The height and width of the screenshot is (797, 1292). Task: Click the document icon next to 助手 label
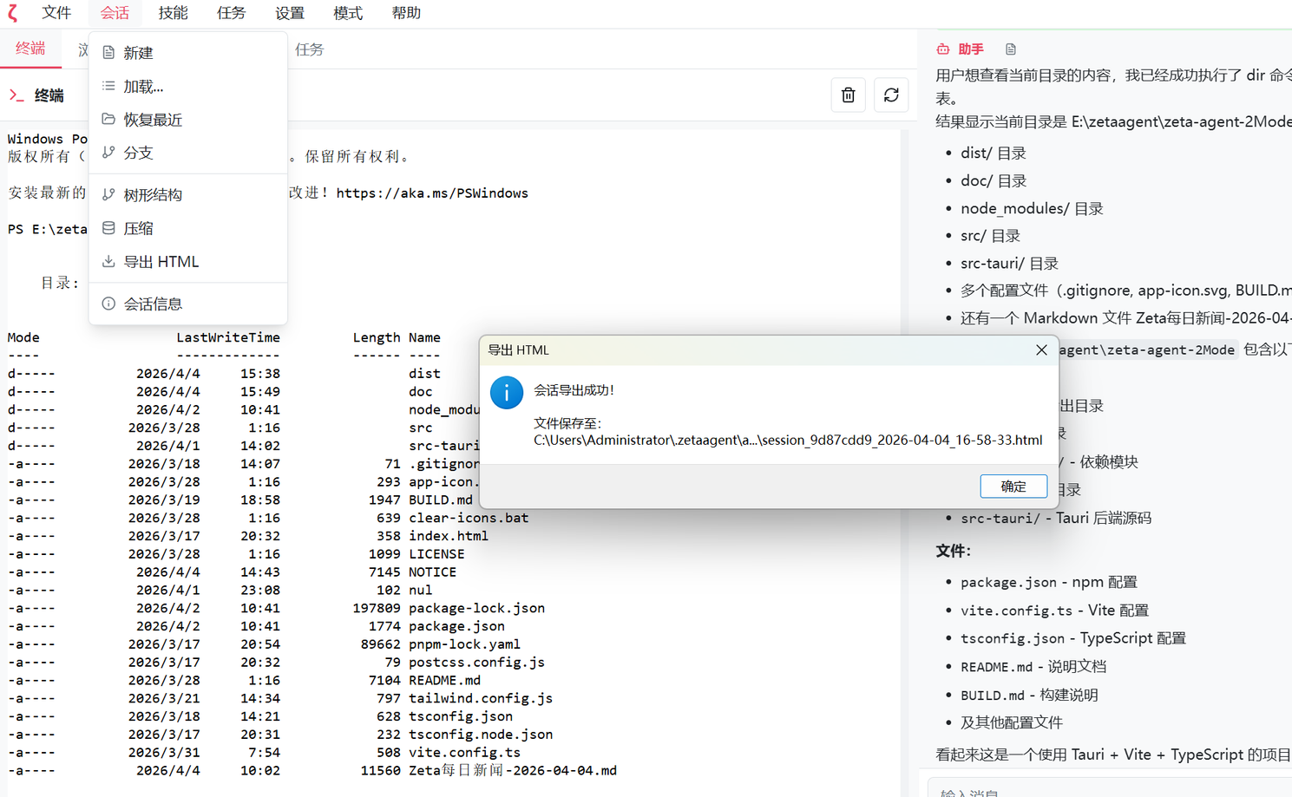click(x=1010, y=49)
